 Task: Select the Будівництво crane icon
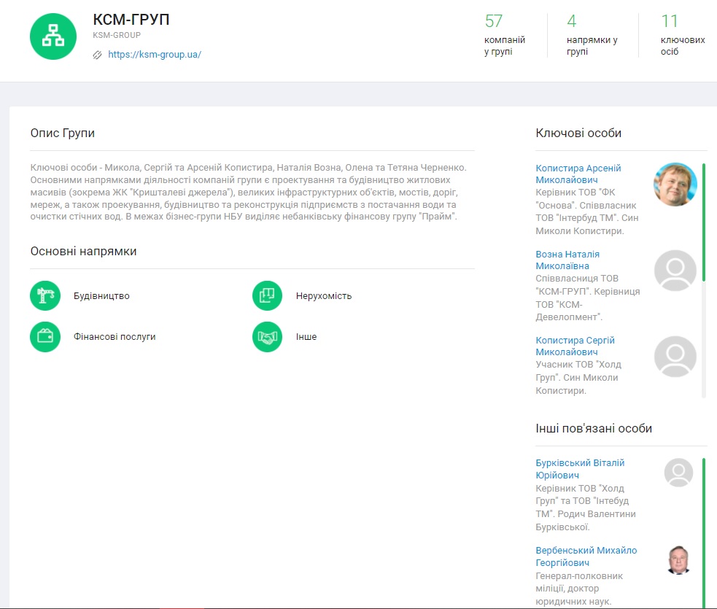pos(45,295)
